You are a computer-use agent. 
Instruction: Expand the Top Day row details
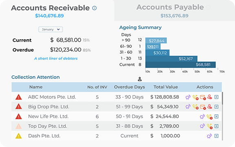point(216,126)
